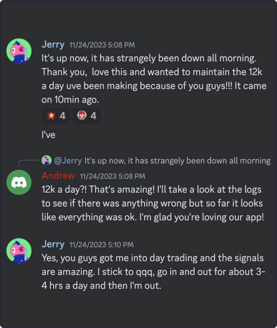Click Jerry's pink avatar on first message
277x328 pixels.
coord(19,51)
